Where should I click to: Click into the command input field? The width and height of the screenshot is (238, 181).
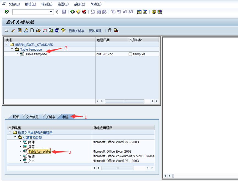point(31,12)
